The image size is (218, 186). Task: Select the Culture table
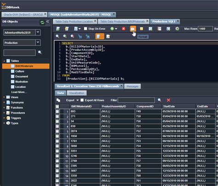[x=20, y=71]
